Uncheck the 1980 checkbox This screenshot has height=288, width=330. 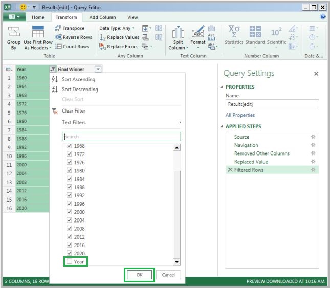click(69, 170)
